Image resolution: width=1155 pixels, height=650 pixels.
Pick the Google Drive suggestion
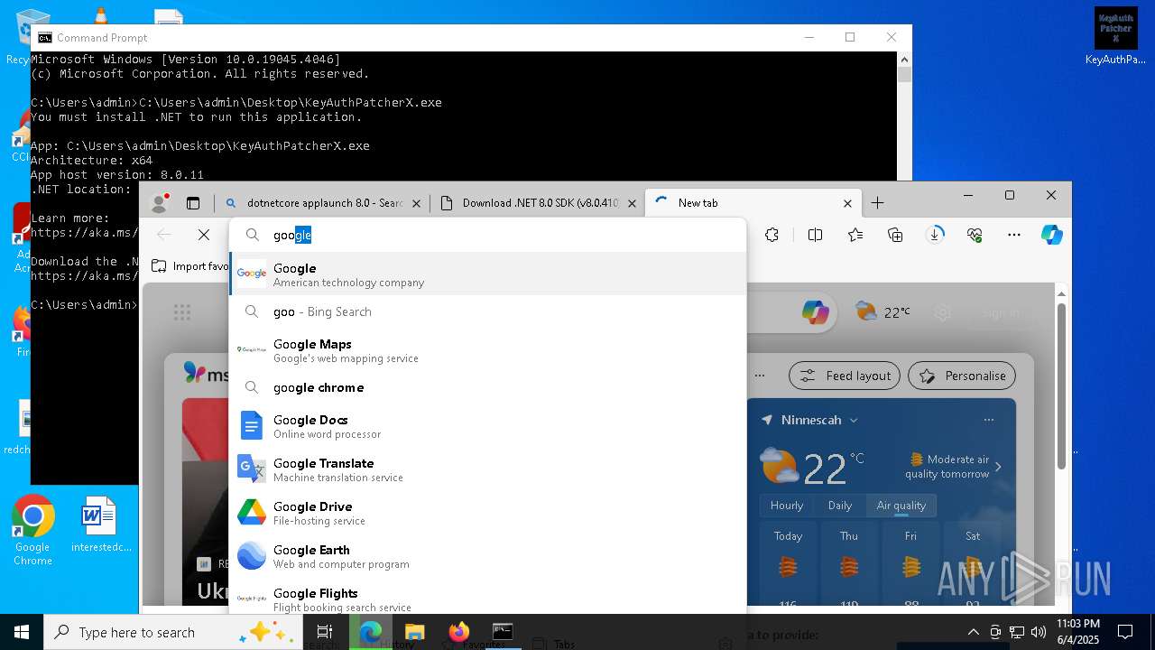click(487, 513)
